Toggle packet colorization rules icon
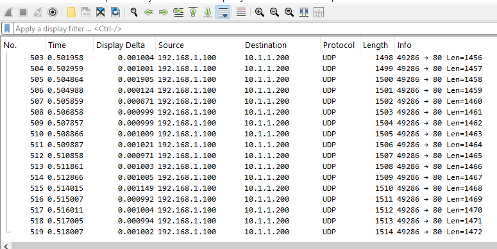Image resolution: width=497 pixels, height=249 pixels. click(241, 12)
